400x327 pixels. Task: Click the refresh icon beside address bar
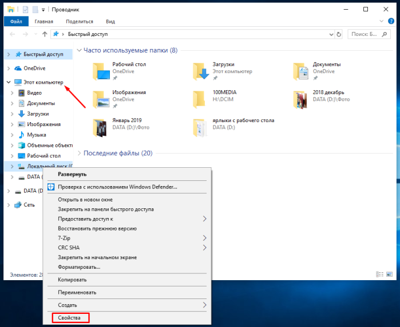pyautogui.click(x=339, y=34)
